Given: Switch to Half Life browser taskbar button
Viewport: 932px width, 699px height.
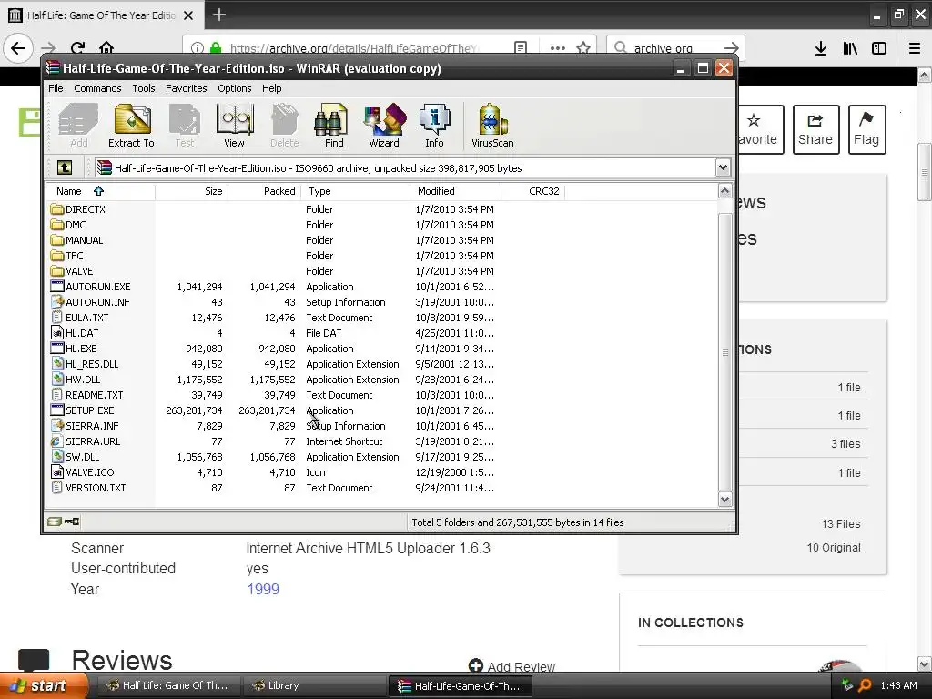Looking at the screenshot, I should click(168, 685).
